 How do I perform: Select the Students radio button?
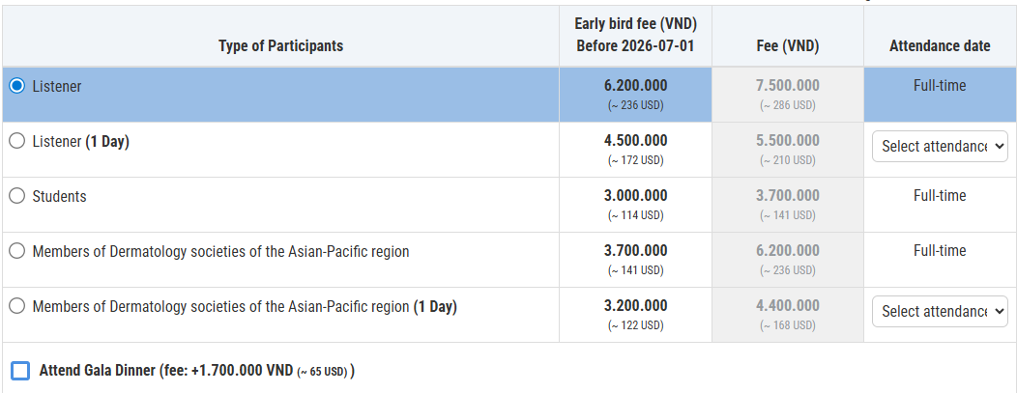pos(16,196)
